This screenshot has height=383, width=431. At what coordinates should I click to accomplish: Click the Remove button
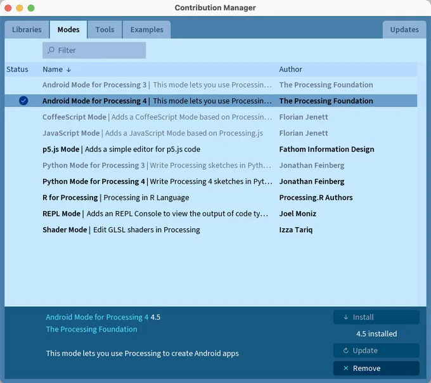coord(376,368)
